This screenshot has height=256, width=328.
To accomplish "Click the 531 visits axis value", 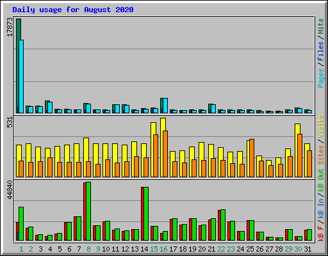I will (x=10, y=122).
